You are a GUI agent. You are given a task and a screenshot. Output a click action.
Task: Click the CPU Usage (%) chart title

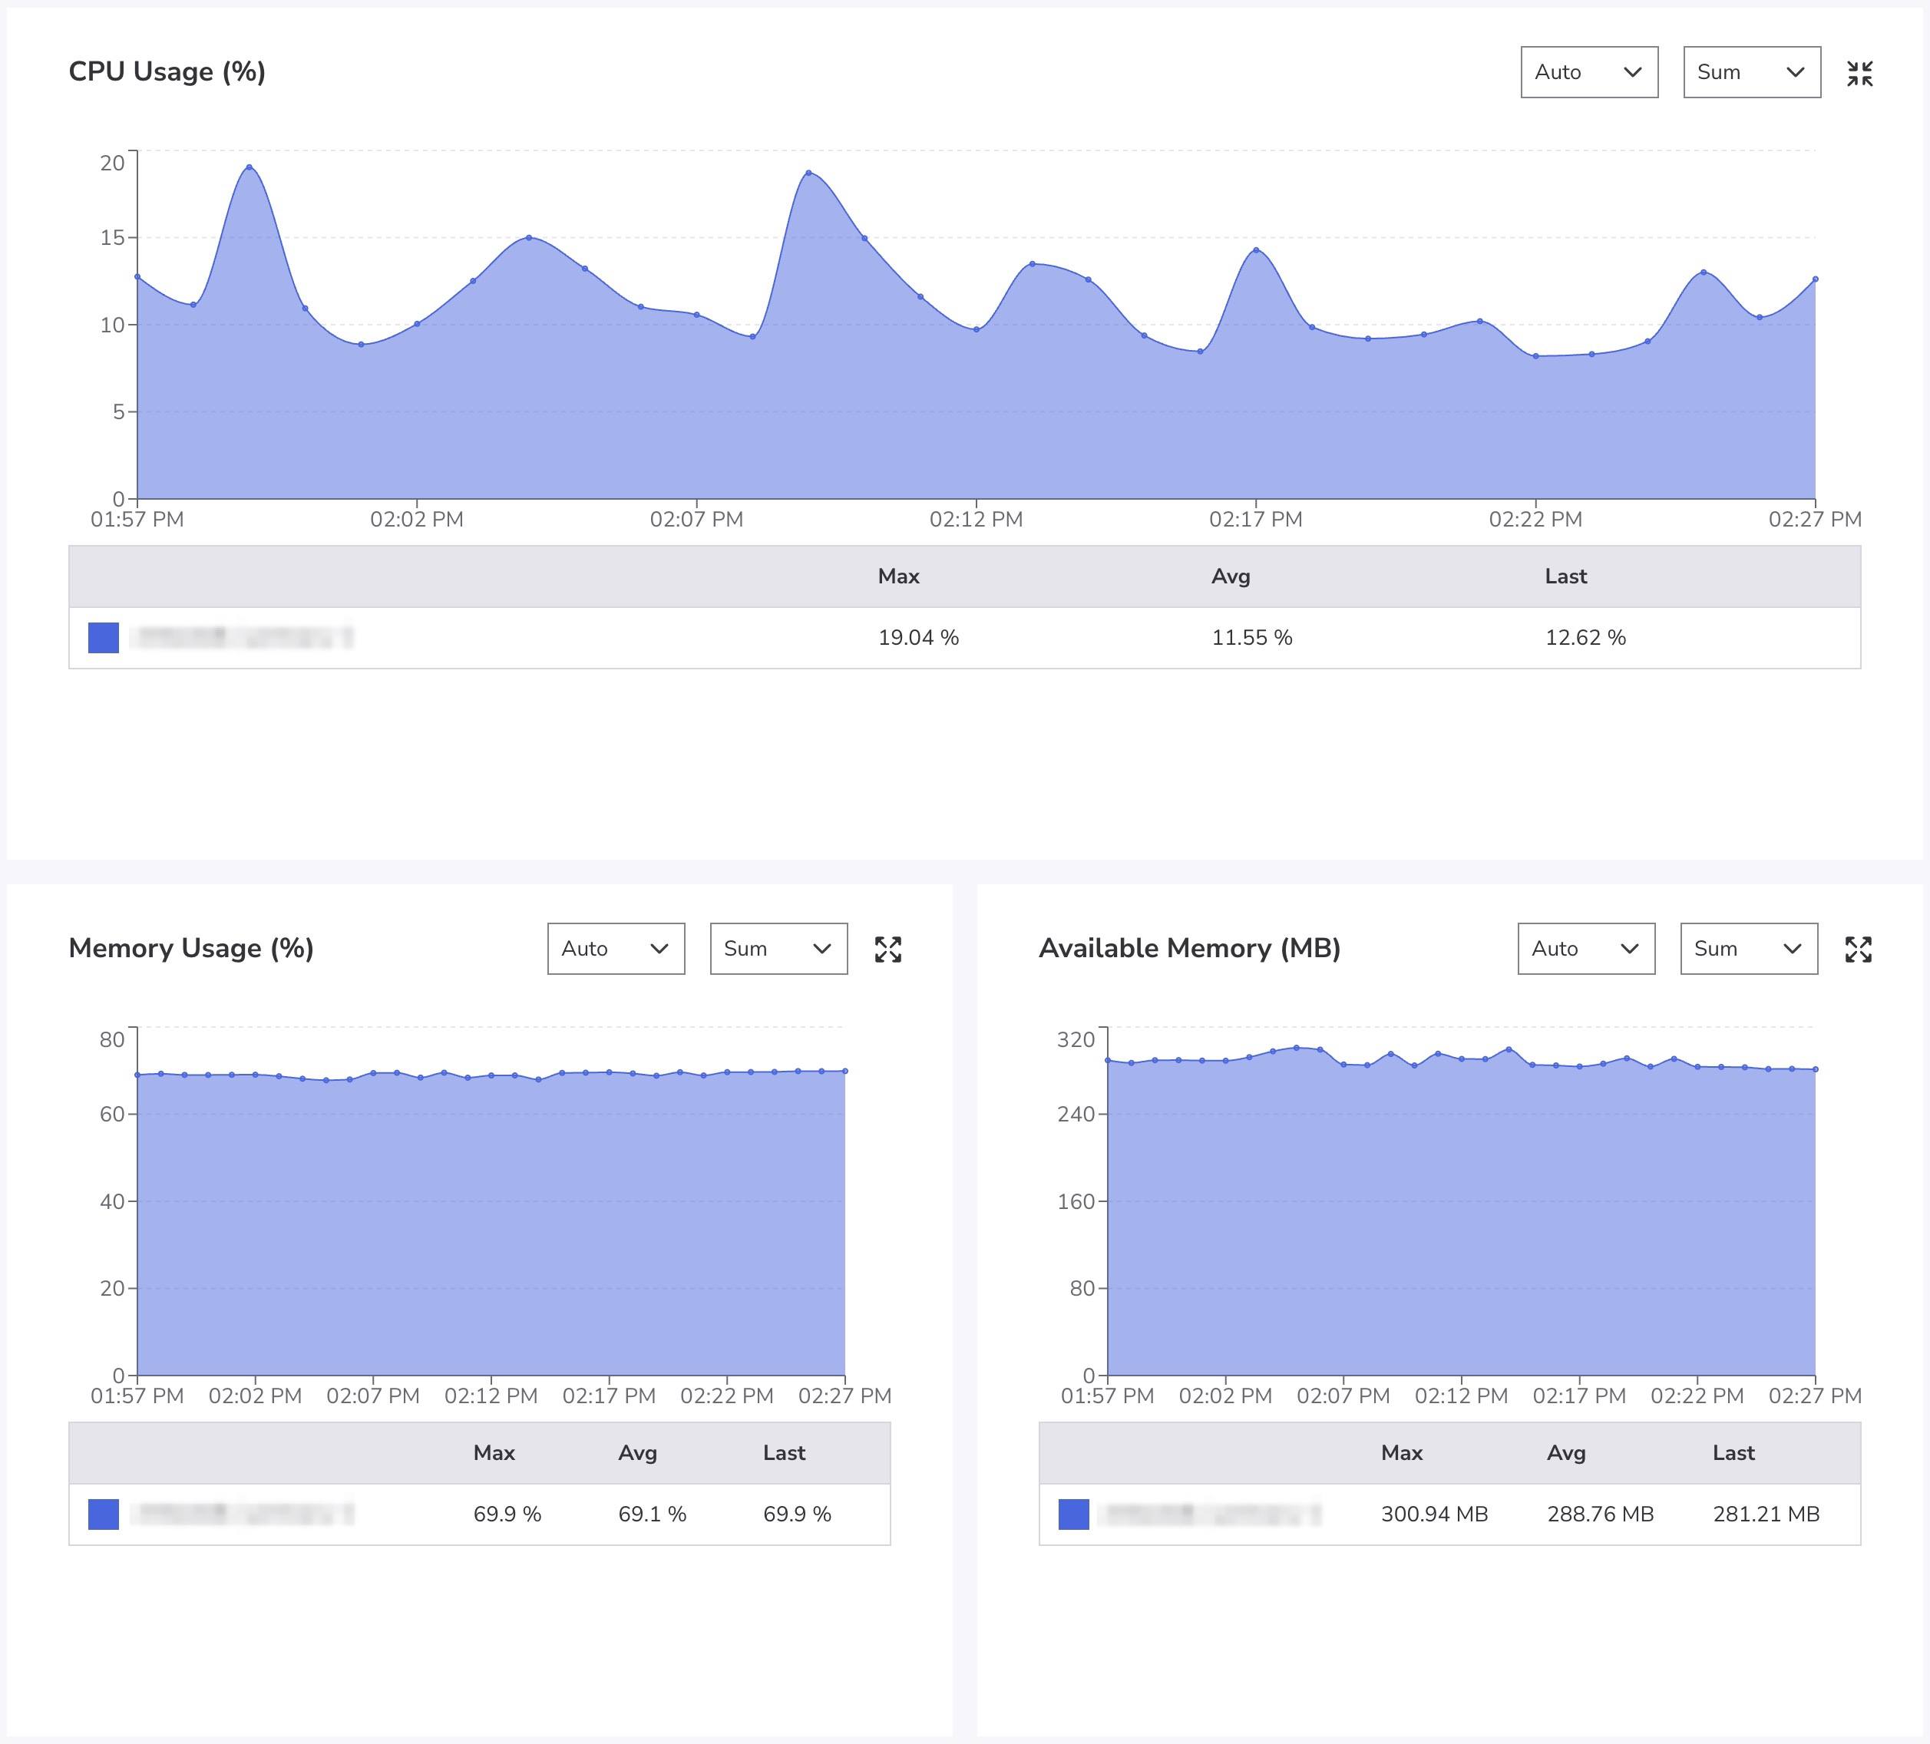point(167,71)
